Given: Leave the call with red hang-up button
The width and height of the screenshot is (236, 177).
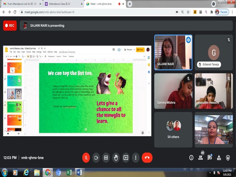Looking at the screenshot, I should pyautogui.click(x=147, y=157).
